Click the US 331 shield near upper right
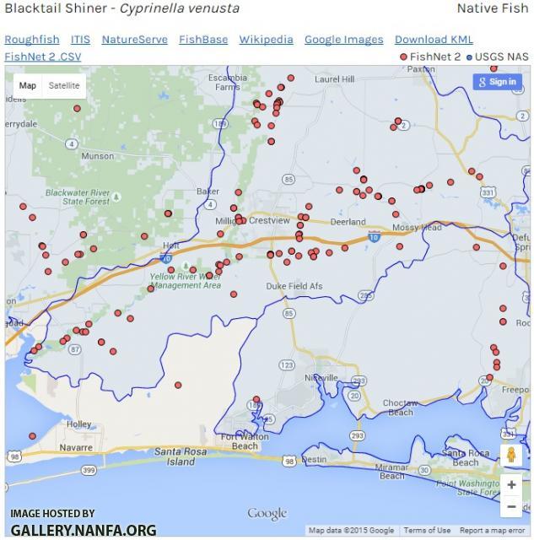This screenshot has height=540, width=534. [x=488, y=192]
